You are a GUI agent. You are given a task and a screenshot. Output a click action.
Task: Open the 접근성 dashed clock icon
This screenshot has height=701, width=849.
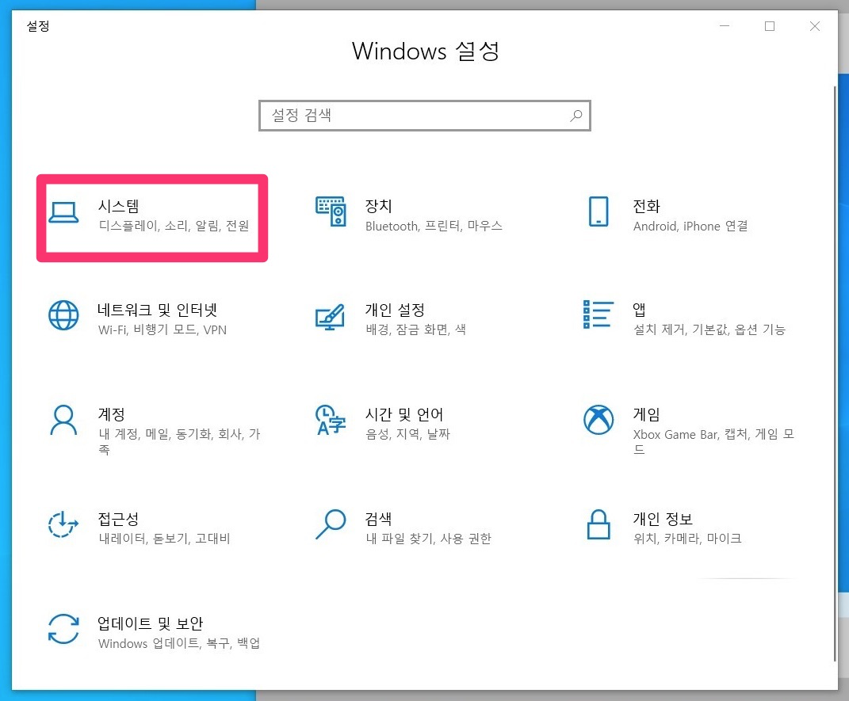tap(63, 524)
